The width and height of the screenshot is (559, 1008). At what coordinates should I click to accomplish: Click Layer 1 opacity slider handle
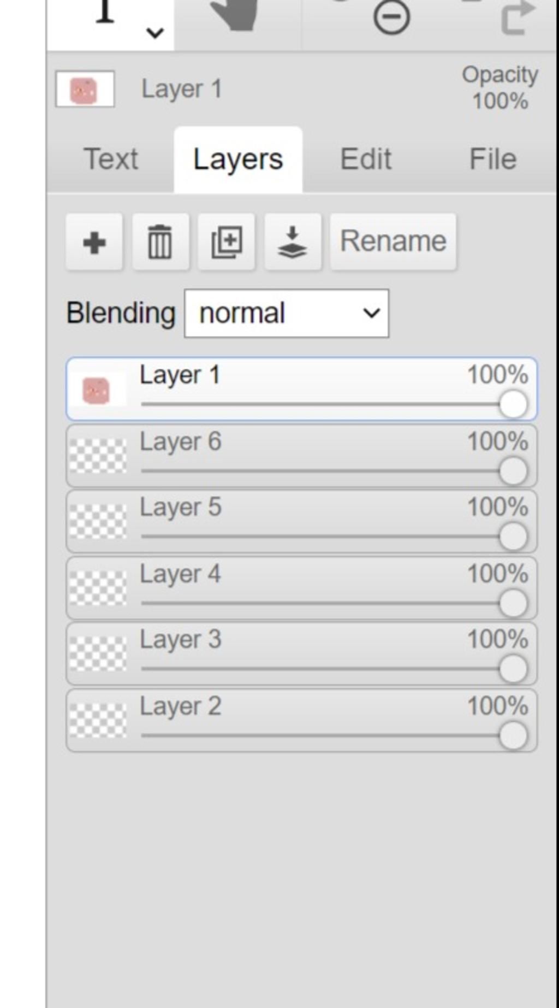(513, 405)
